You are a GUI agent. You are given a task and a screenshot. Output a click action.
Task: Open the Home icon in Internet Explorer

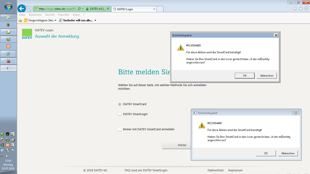(295, 8)
